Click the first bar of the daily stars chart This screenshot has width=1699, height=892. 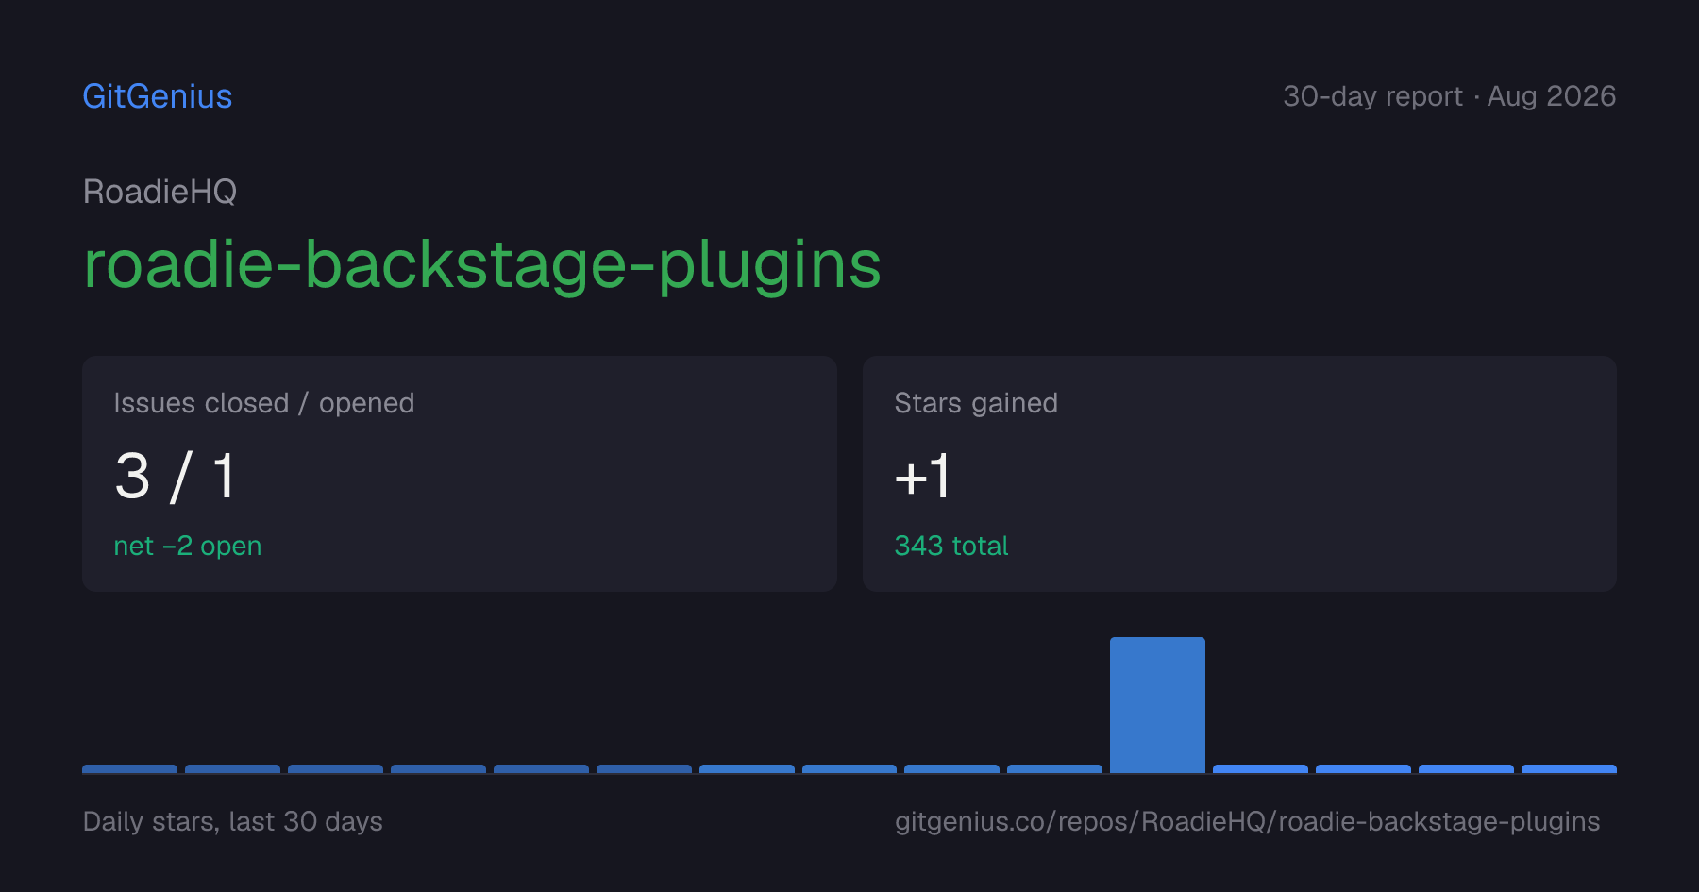coord(129,769)
